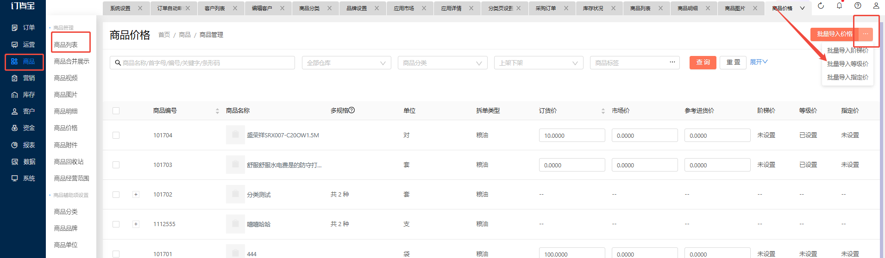
Task: Close the 客户列表 tab
Action: click(x=235, y=8)
